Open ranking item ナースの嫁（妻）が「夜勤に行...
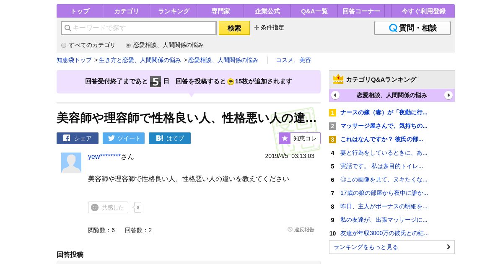Image resolution: width=503 pixels, height=264 pixels. (384, 112)
